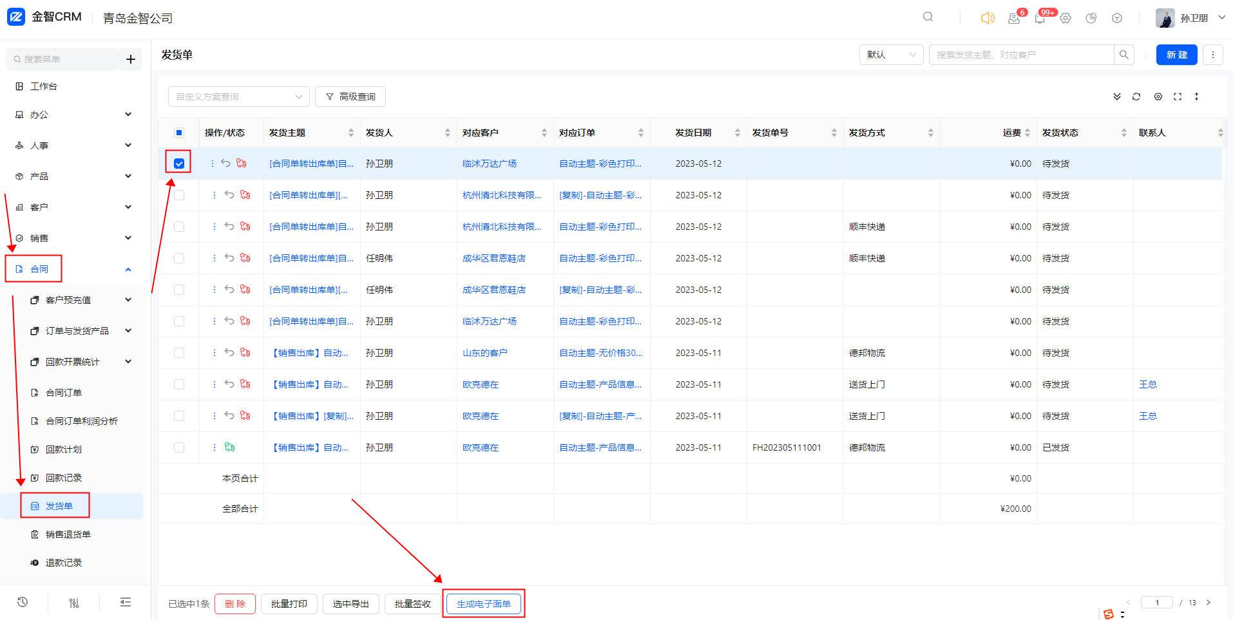
Task: Check the checkbox for 山东的客户 row
Action: click(x=179, y=353)
